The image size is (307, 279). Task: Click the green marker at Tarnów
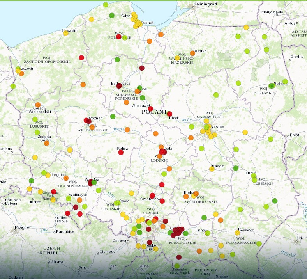(208, 233)
